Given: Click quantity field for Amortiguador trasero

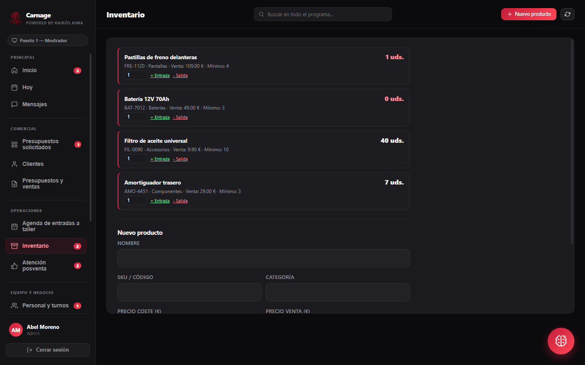Looking at the screenshot, I should 136,200.
